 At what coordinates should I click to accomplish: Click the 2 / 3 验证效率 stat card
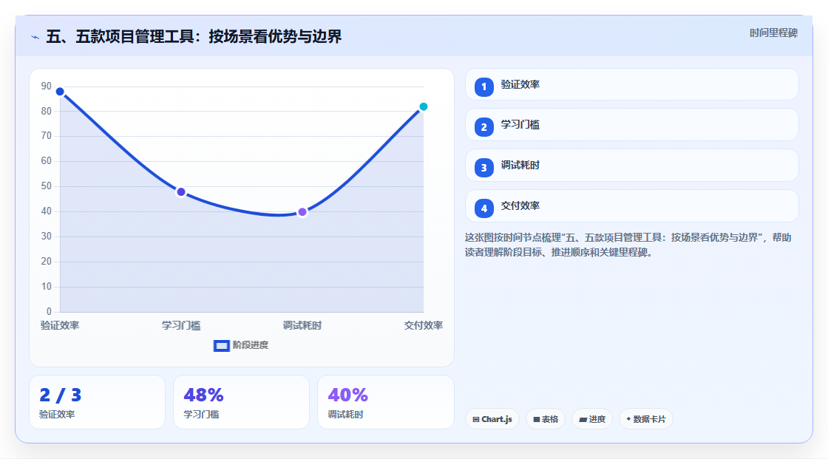97,402
